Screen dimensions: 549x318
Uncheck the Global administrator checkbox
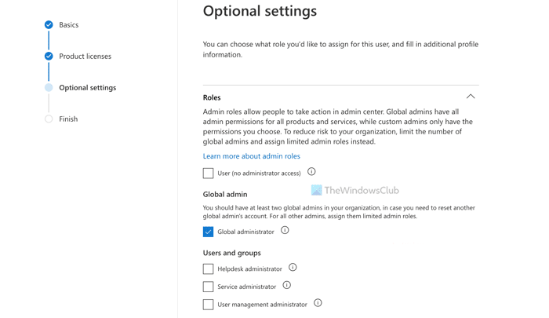pos(208,232)
